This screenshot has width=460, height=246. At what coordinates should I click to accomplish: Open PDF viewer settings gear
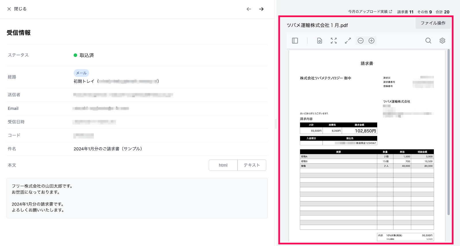pos(442,41)
